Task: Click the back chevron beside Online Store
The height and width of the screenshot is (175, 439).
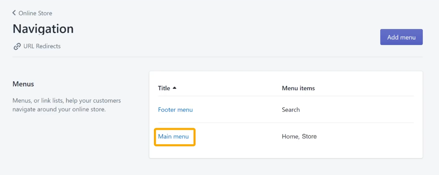Action: point(14,13)
